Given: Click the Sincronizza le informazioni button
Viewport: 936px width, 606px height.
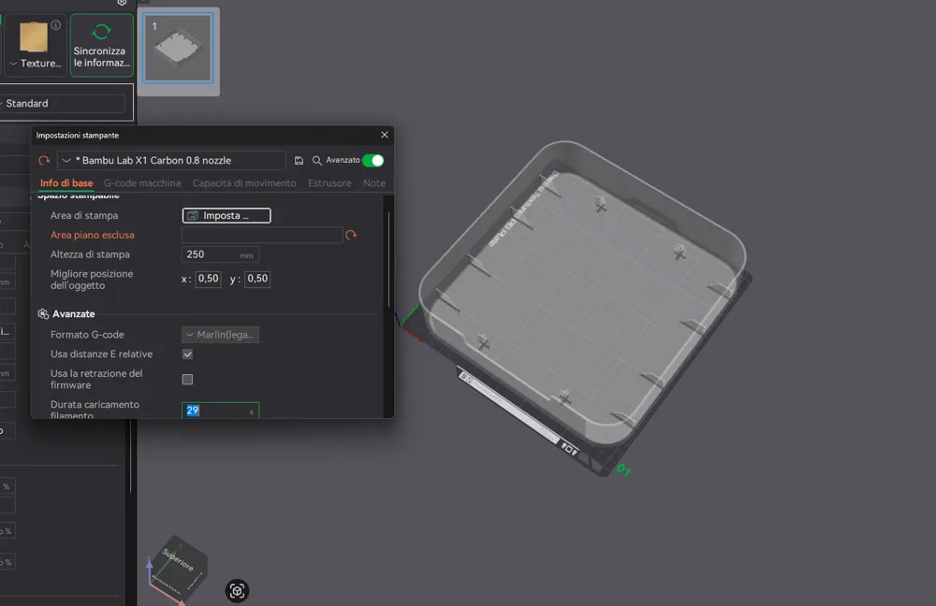Looking at the screenshot, I should pos(101,45).
